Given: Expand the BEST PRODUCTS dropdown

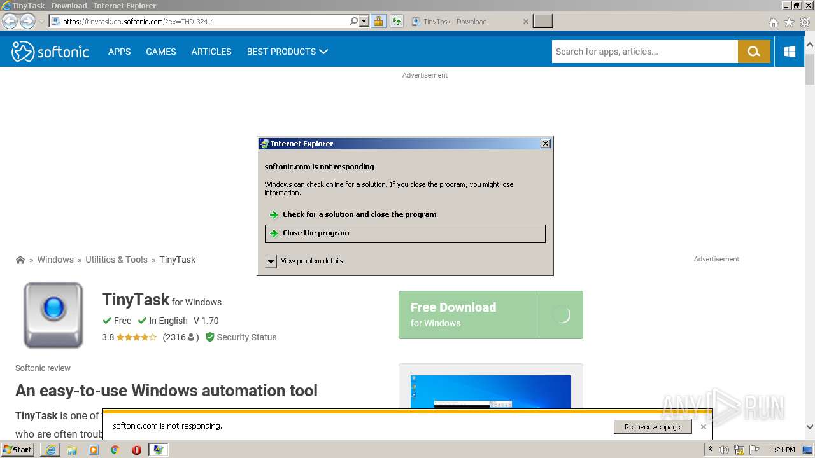Looking at the screenshot, I should click(287, 52).
